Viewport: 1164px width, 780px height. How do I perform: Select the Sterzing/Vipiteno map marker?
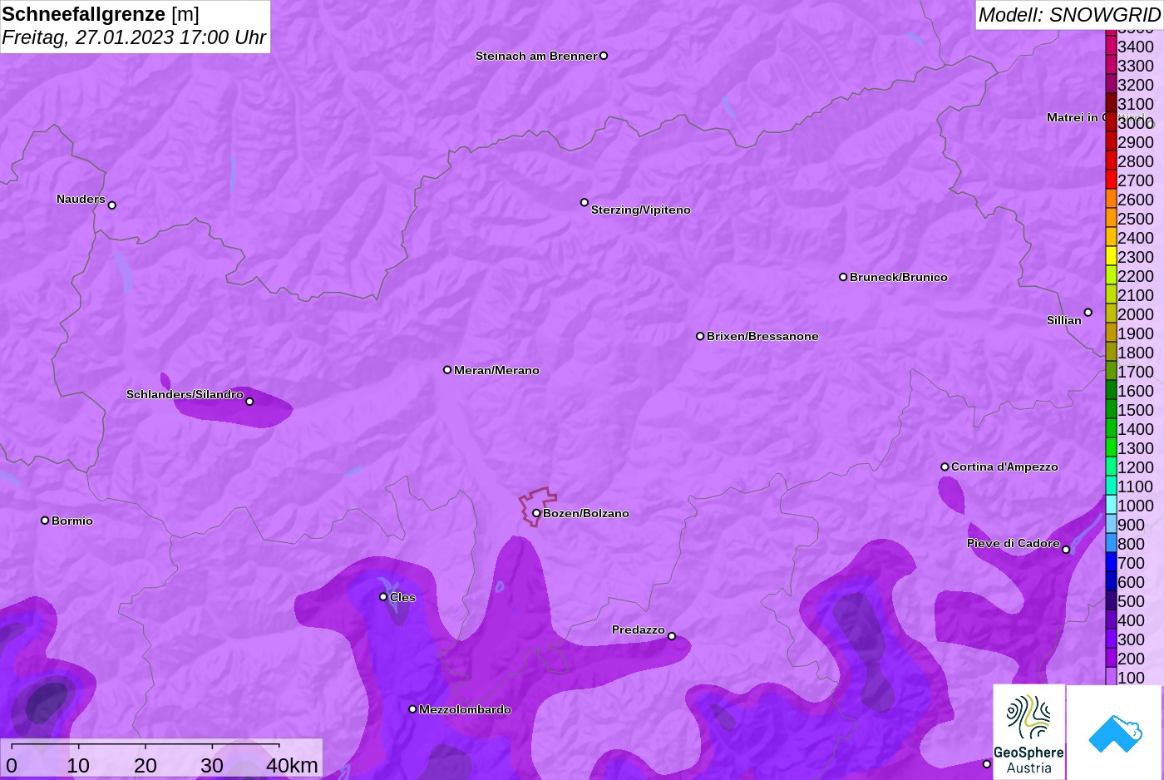click(584, 202)
